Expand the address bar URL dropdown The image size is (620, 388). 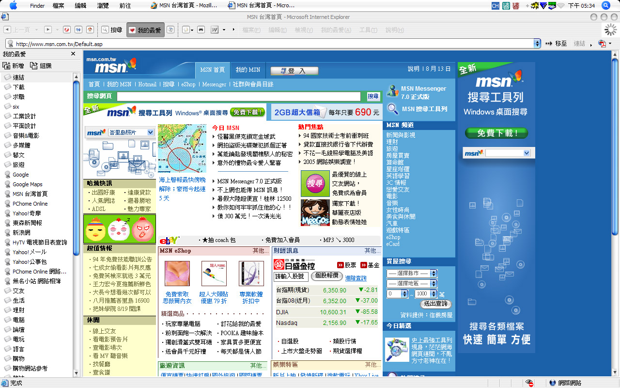click(537, 44)
